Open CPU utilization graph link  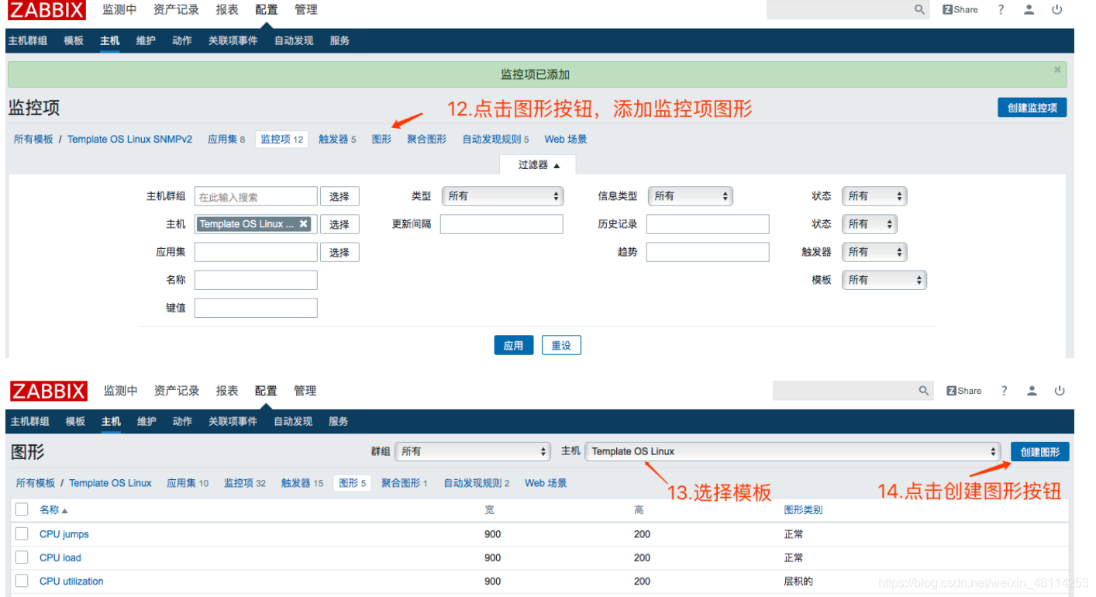click(71, 581)
